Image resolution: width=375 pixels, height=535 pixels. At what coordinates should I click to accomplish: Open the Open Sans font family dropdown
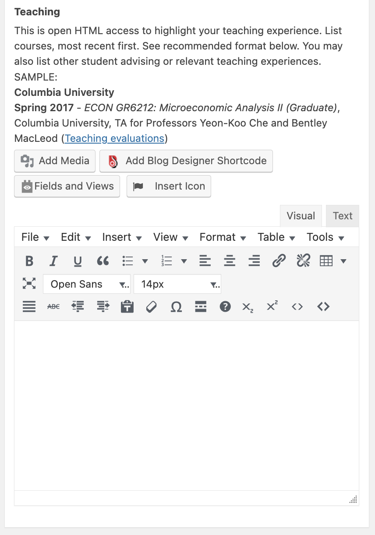(x=86, y=284)
